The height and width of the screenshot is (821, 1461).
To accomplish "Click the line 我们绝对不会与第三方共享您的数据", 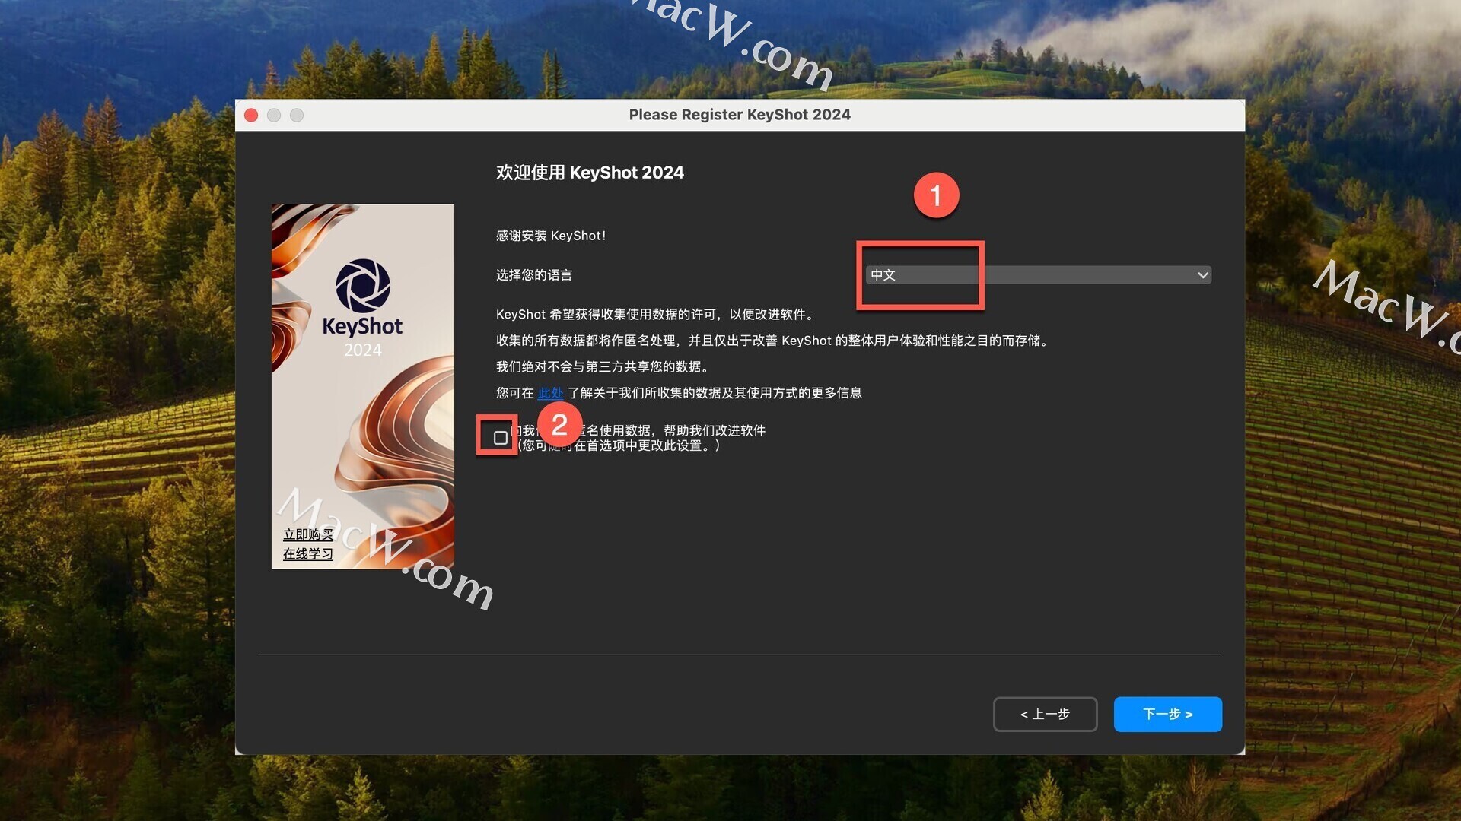I will pos(604,367).
